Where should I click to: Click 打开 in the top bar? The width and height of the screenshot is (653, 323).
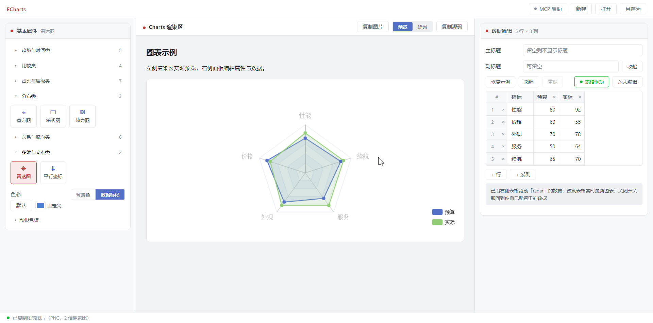click(606, 9)
